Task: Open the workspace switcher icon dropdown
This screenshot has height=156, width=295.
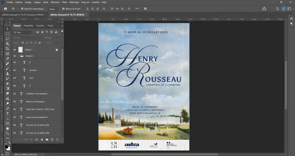Action: (x=290, y=8)
